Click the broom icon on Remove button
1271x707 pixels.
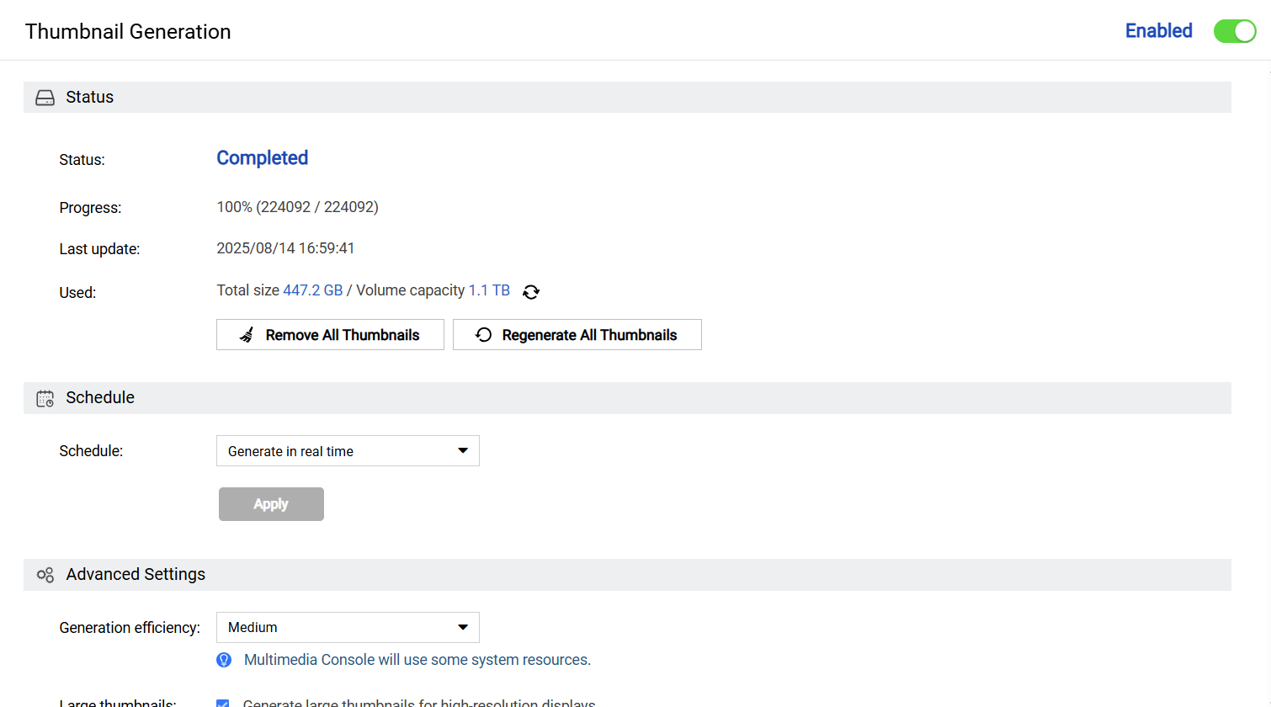coord(247,335)
